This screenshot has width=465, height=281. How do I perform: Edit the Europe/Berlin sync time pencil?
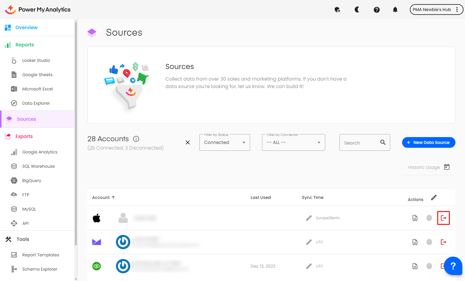309,218
